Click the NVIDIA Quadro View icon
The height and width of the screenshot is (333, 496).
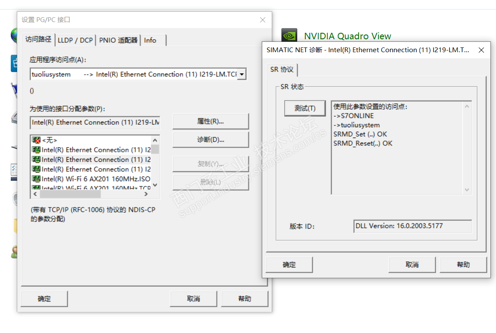point(289,35)
